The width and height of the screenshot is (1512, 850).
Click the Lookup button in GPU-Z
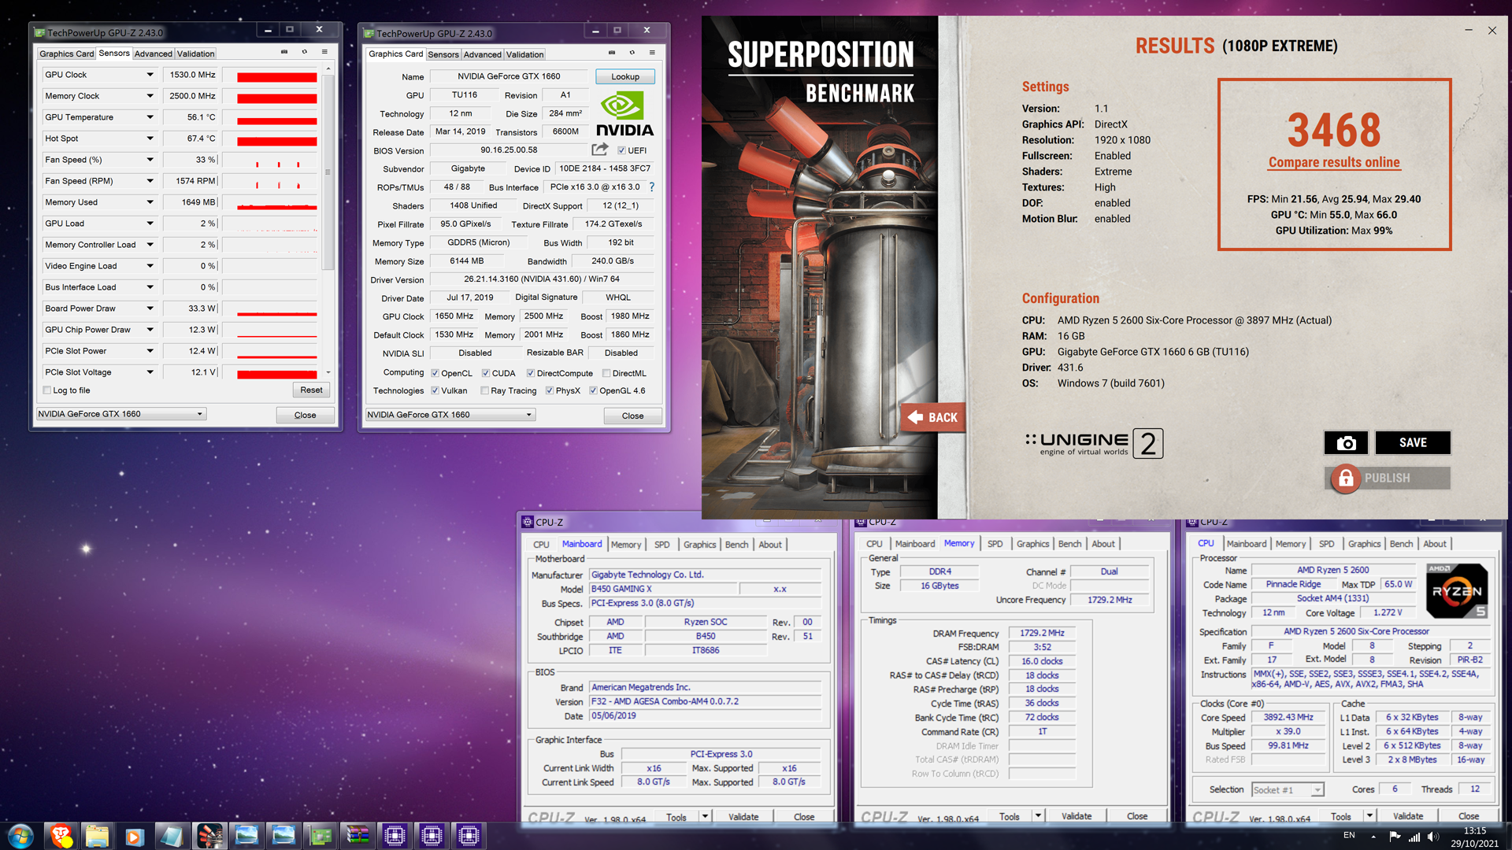click(x=625, y=76)
